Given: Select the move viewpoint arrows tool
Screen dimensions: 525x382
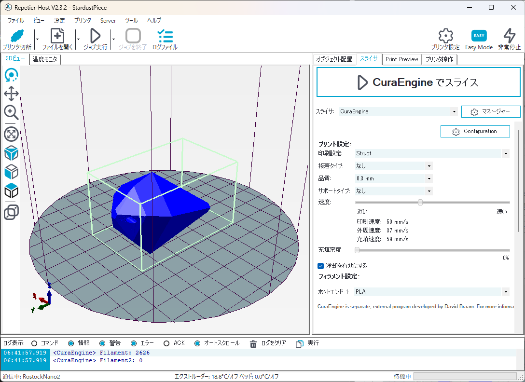Looking at the screenshot, I should pyautogui.click(x=11, y=94).
